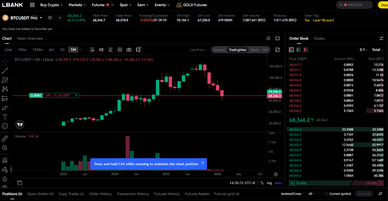The width and height of the screenshot is (388, 201).
Task: Toggle stay in drawing mode
Action: pyautogui.click(x=5, y=170)
